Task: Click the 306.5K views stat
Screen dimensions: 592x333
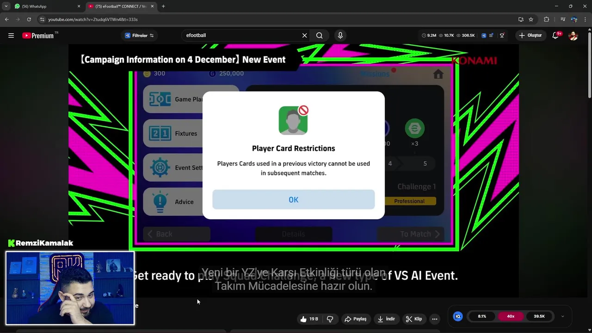Action: point(465,36)
